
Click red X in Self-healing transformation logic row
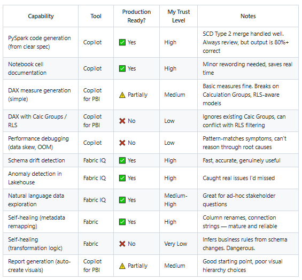tap(122, 244)
